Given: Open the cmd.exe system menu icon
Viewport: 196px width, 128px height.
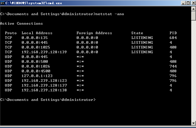Looking at the screenshot, I should click(x=3, y=3).
